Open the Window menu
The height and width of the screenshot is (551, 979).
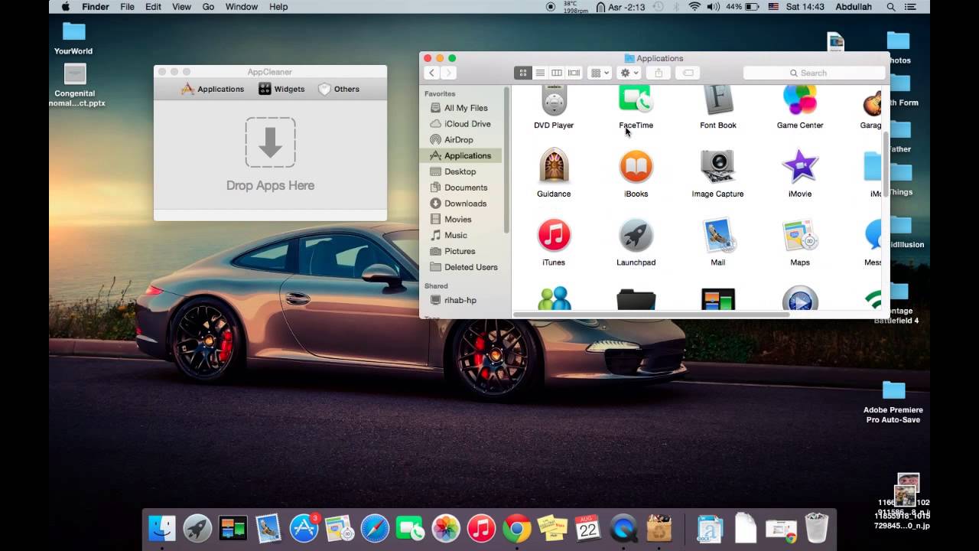coord(242,7)
